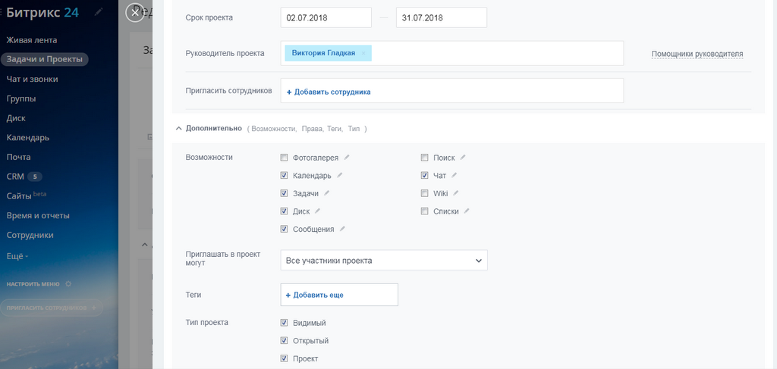Open Чат и звонки in sidebar
777x369 pixels.
32,79
